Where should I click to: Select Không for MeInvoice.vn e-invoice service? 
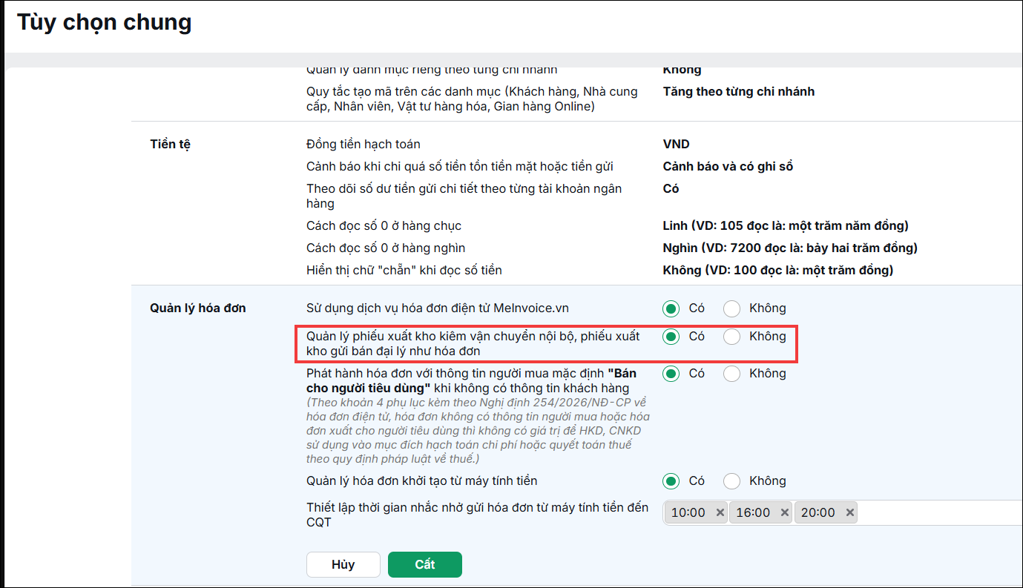coord(732,308)
